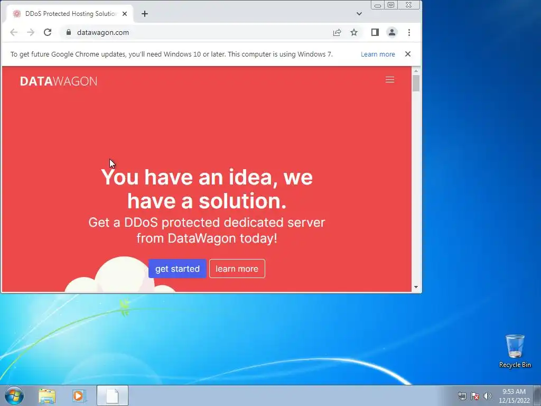This screenshot has height=406, width=541.
Task: Open a new tab with the plus button
Action: coord(145,14)
